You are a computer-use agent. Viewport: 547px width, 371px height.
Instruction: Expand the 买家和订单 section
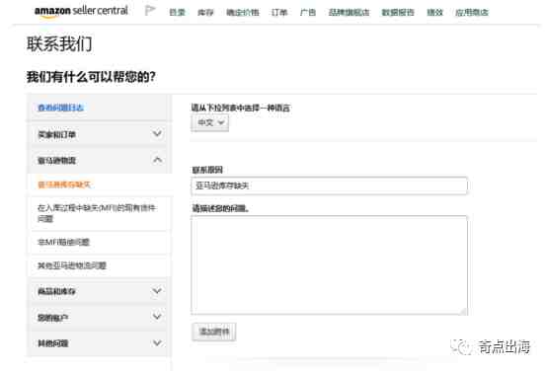pyautogui.click(x=99, y=134)
